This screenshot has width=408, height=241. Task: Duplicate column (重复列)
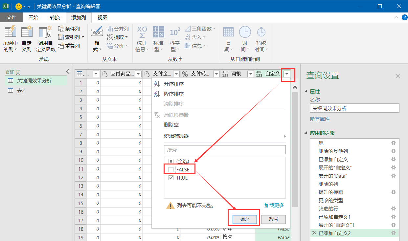pyautogui.click(x=69, y=46)
